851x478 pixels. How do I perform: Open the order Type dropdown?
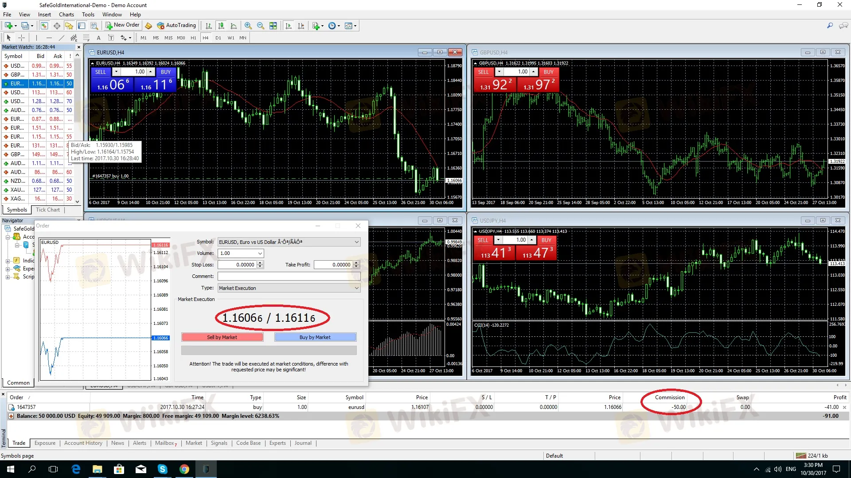coord(356,288)
